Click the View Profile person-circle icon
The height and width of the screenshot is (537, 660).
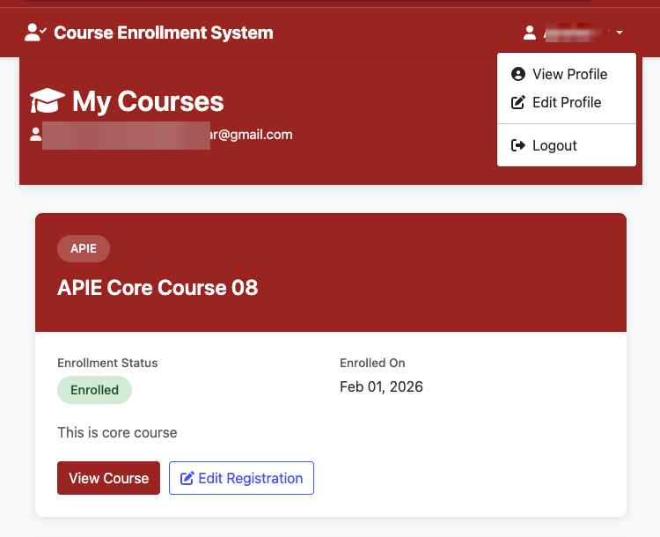[518, 74]
